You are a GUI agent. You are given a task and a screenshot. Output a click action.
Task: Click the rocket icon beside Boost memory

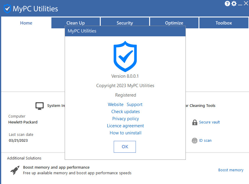(15, 170)
